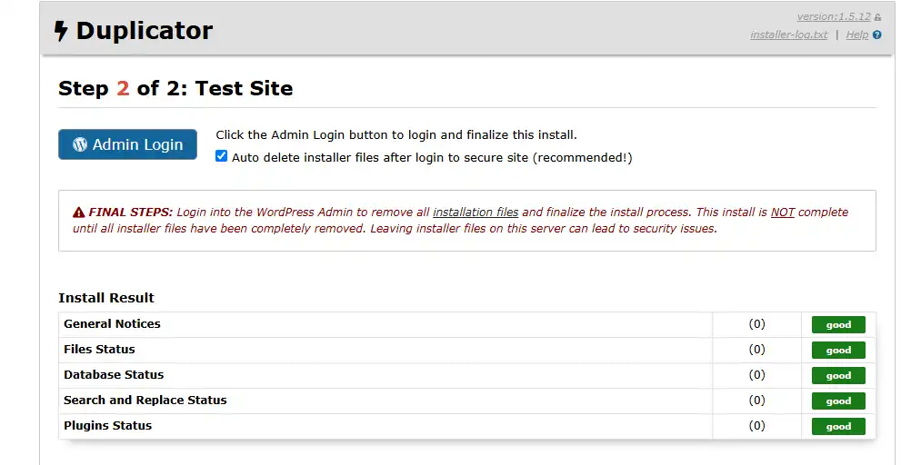Screen dimensions: 901x465
Task: Click the version 1.5.12 link
Action: (834, 16)
